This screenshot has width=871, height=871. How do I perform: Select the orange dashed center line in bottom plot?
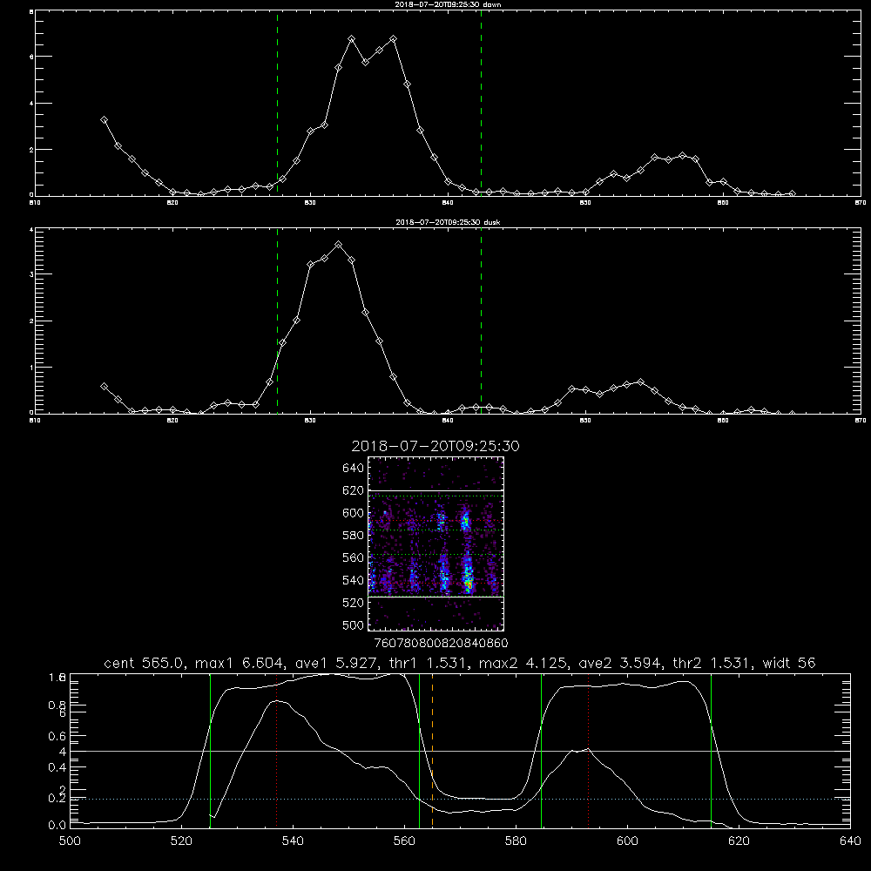click(432, 751)
